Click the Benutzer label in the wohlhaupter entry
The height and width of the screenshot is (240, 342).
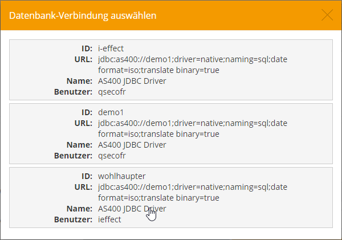tap(74, 219)
